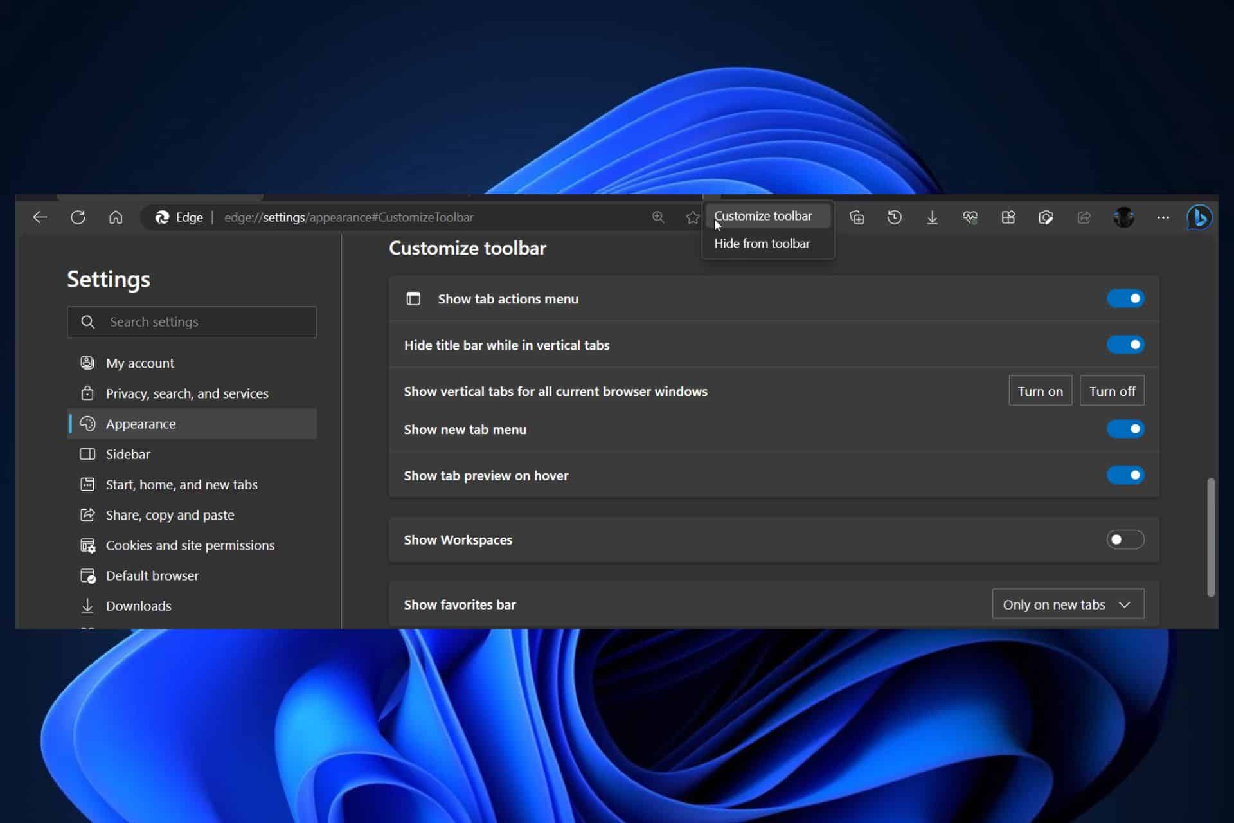1234x823 pixels.
Task: Open Privacy search and services settings
Action: coord(187,393)
